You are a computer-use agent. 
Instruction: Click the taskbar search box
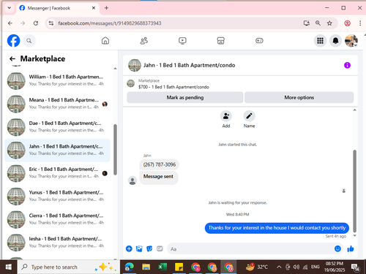coord(68,267)
